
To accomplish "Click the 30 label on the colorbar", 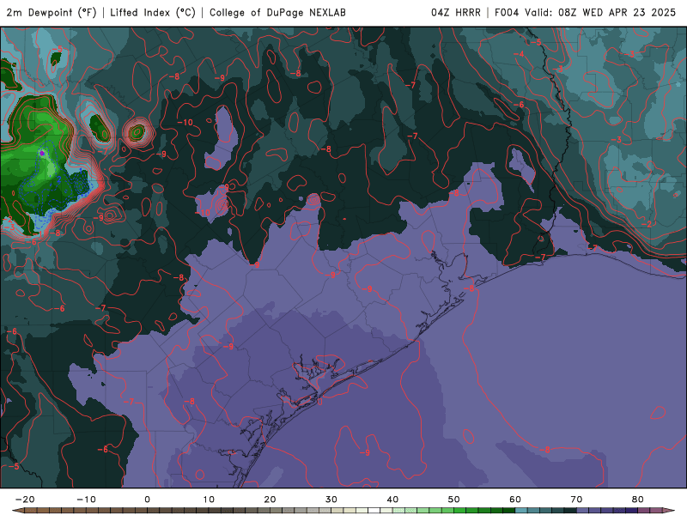I will point(331,500).
